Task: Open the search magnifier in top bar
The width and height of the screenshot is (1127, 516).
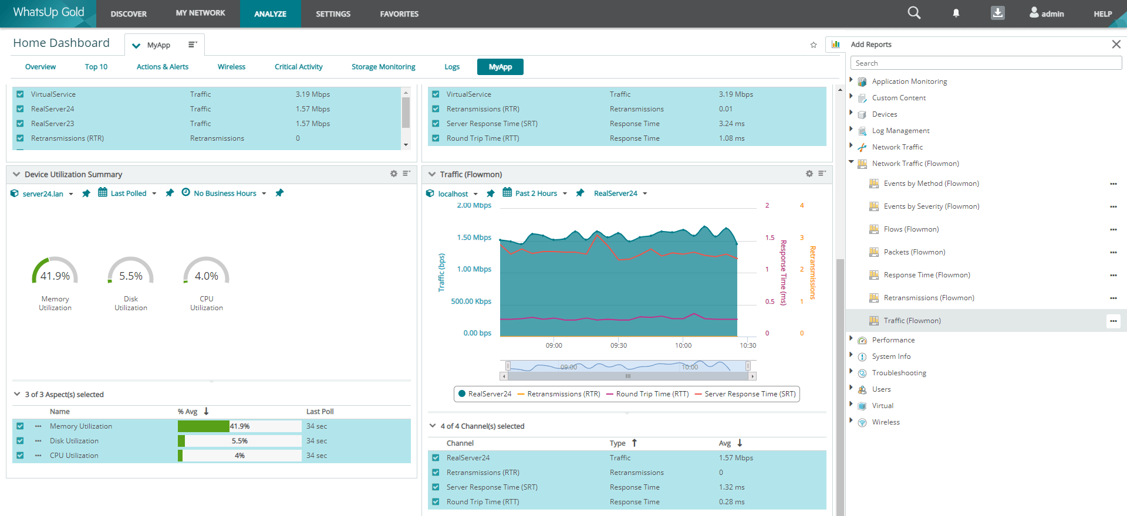Action: coord(914,13)
